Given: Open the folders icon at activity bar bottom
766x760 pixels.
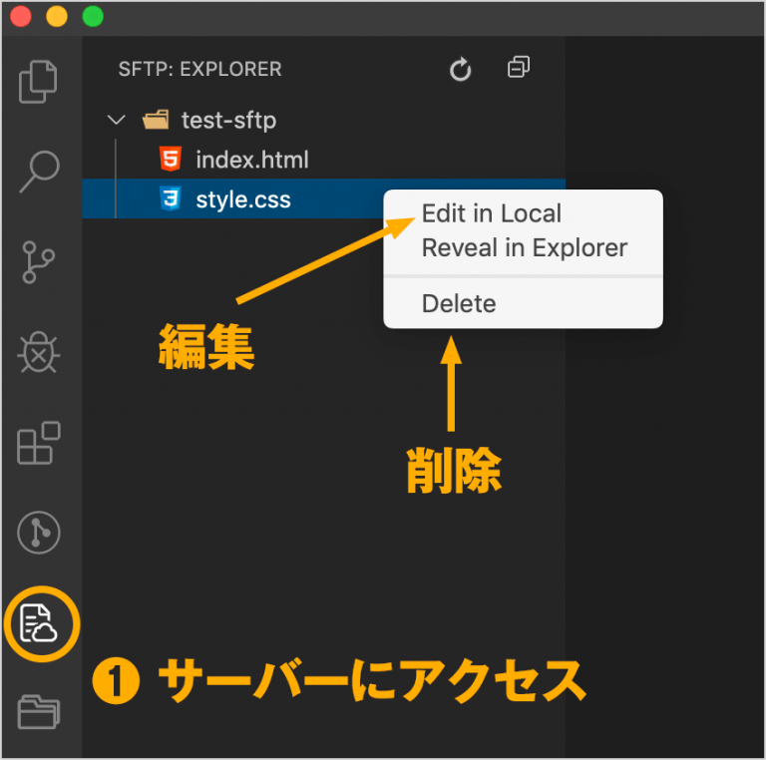Looking at the screenshot, I should [x=39, y=712].
